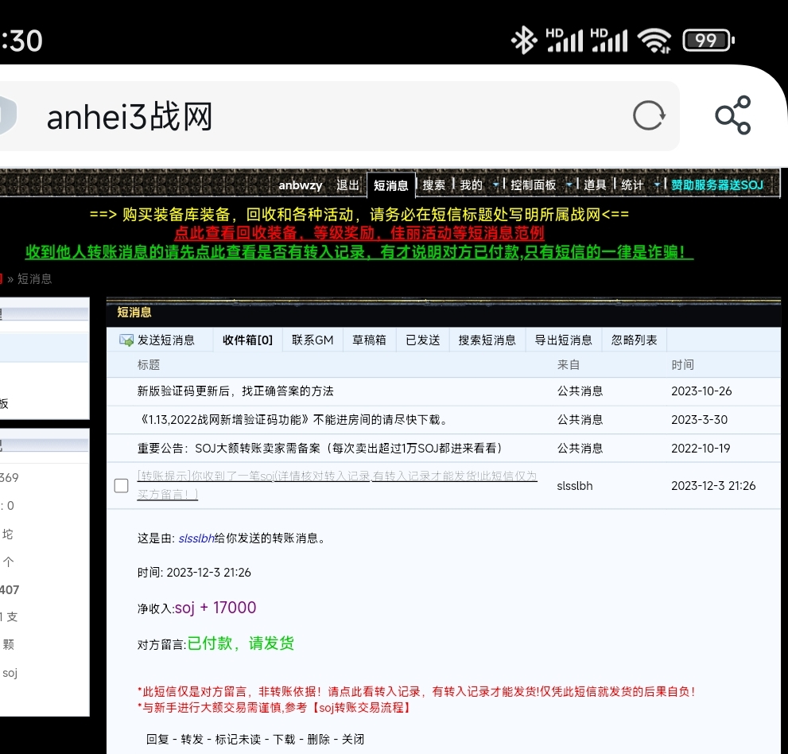
Task: Tap the shield icon beside address bar
Action: click(6, 116)
